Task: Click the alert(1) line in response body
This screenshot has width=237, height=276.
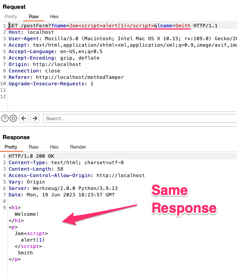Action: 33,240
